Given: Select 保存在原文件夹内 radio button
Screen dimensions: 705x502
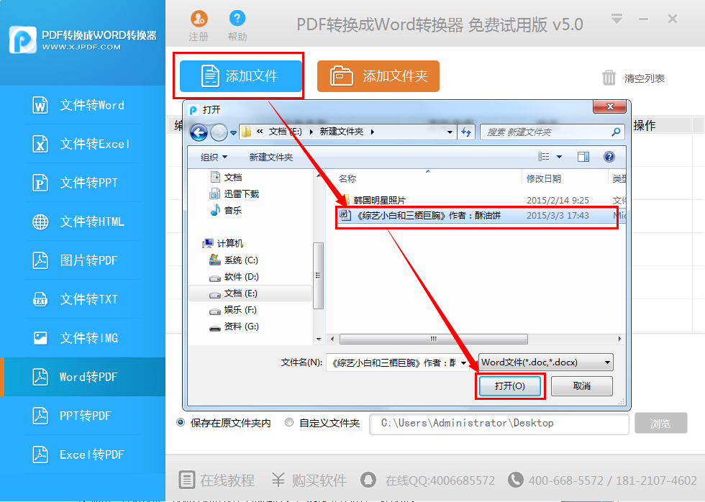Looking at the screenshot, I should click(181, 422).
